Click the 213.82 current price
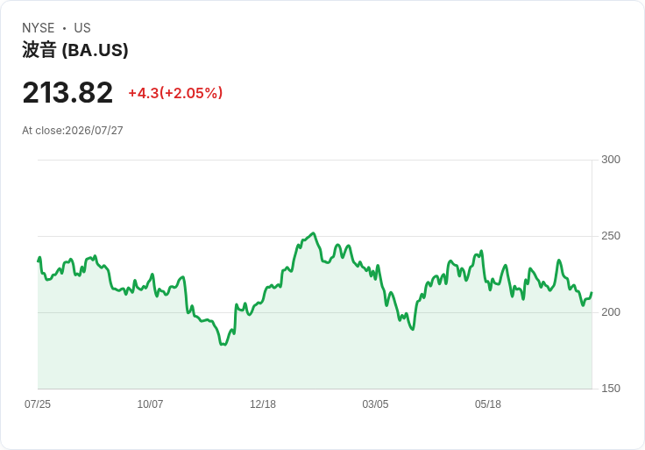Viewport: 645px width, 450px height. coord(67,92)
